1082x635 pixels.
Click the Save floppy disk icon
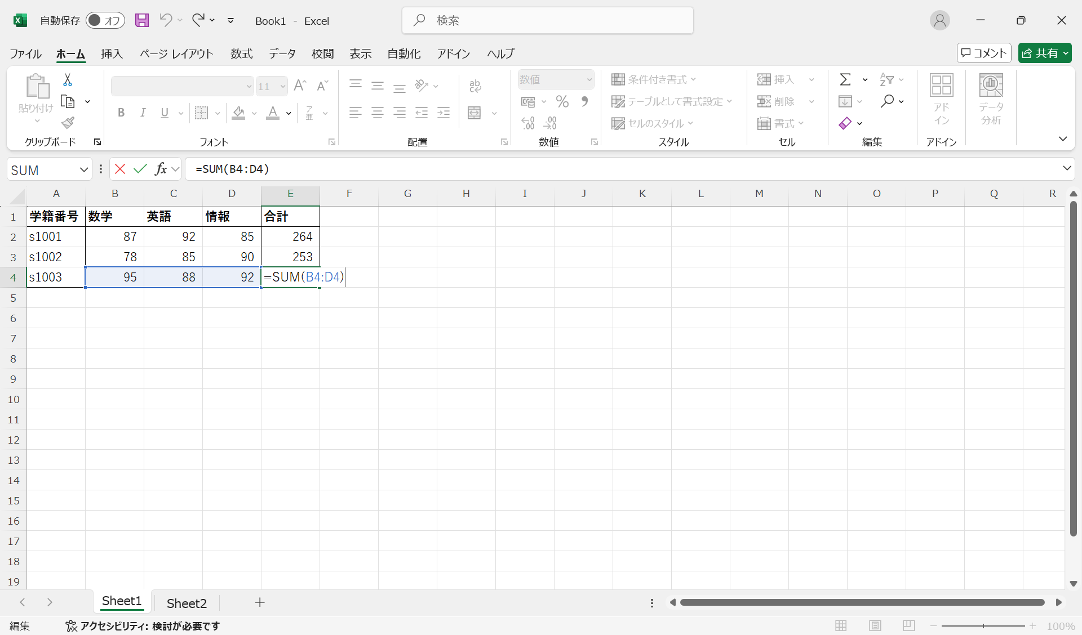(142, 21)
